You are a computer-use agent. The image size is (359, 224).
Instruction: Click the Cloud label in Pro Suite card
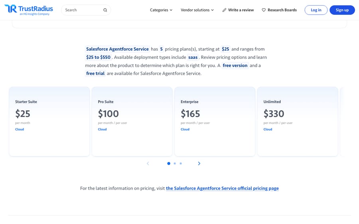[102, 129]
